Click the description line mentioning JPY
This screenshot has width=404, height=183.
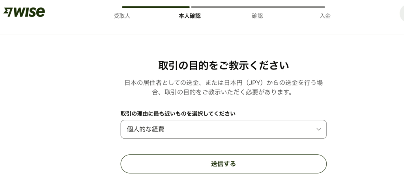pyautogui.click(x=223, y=83)
